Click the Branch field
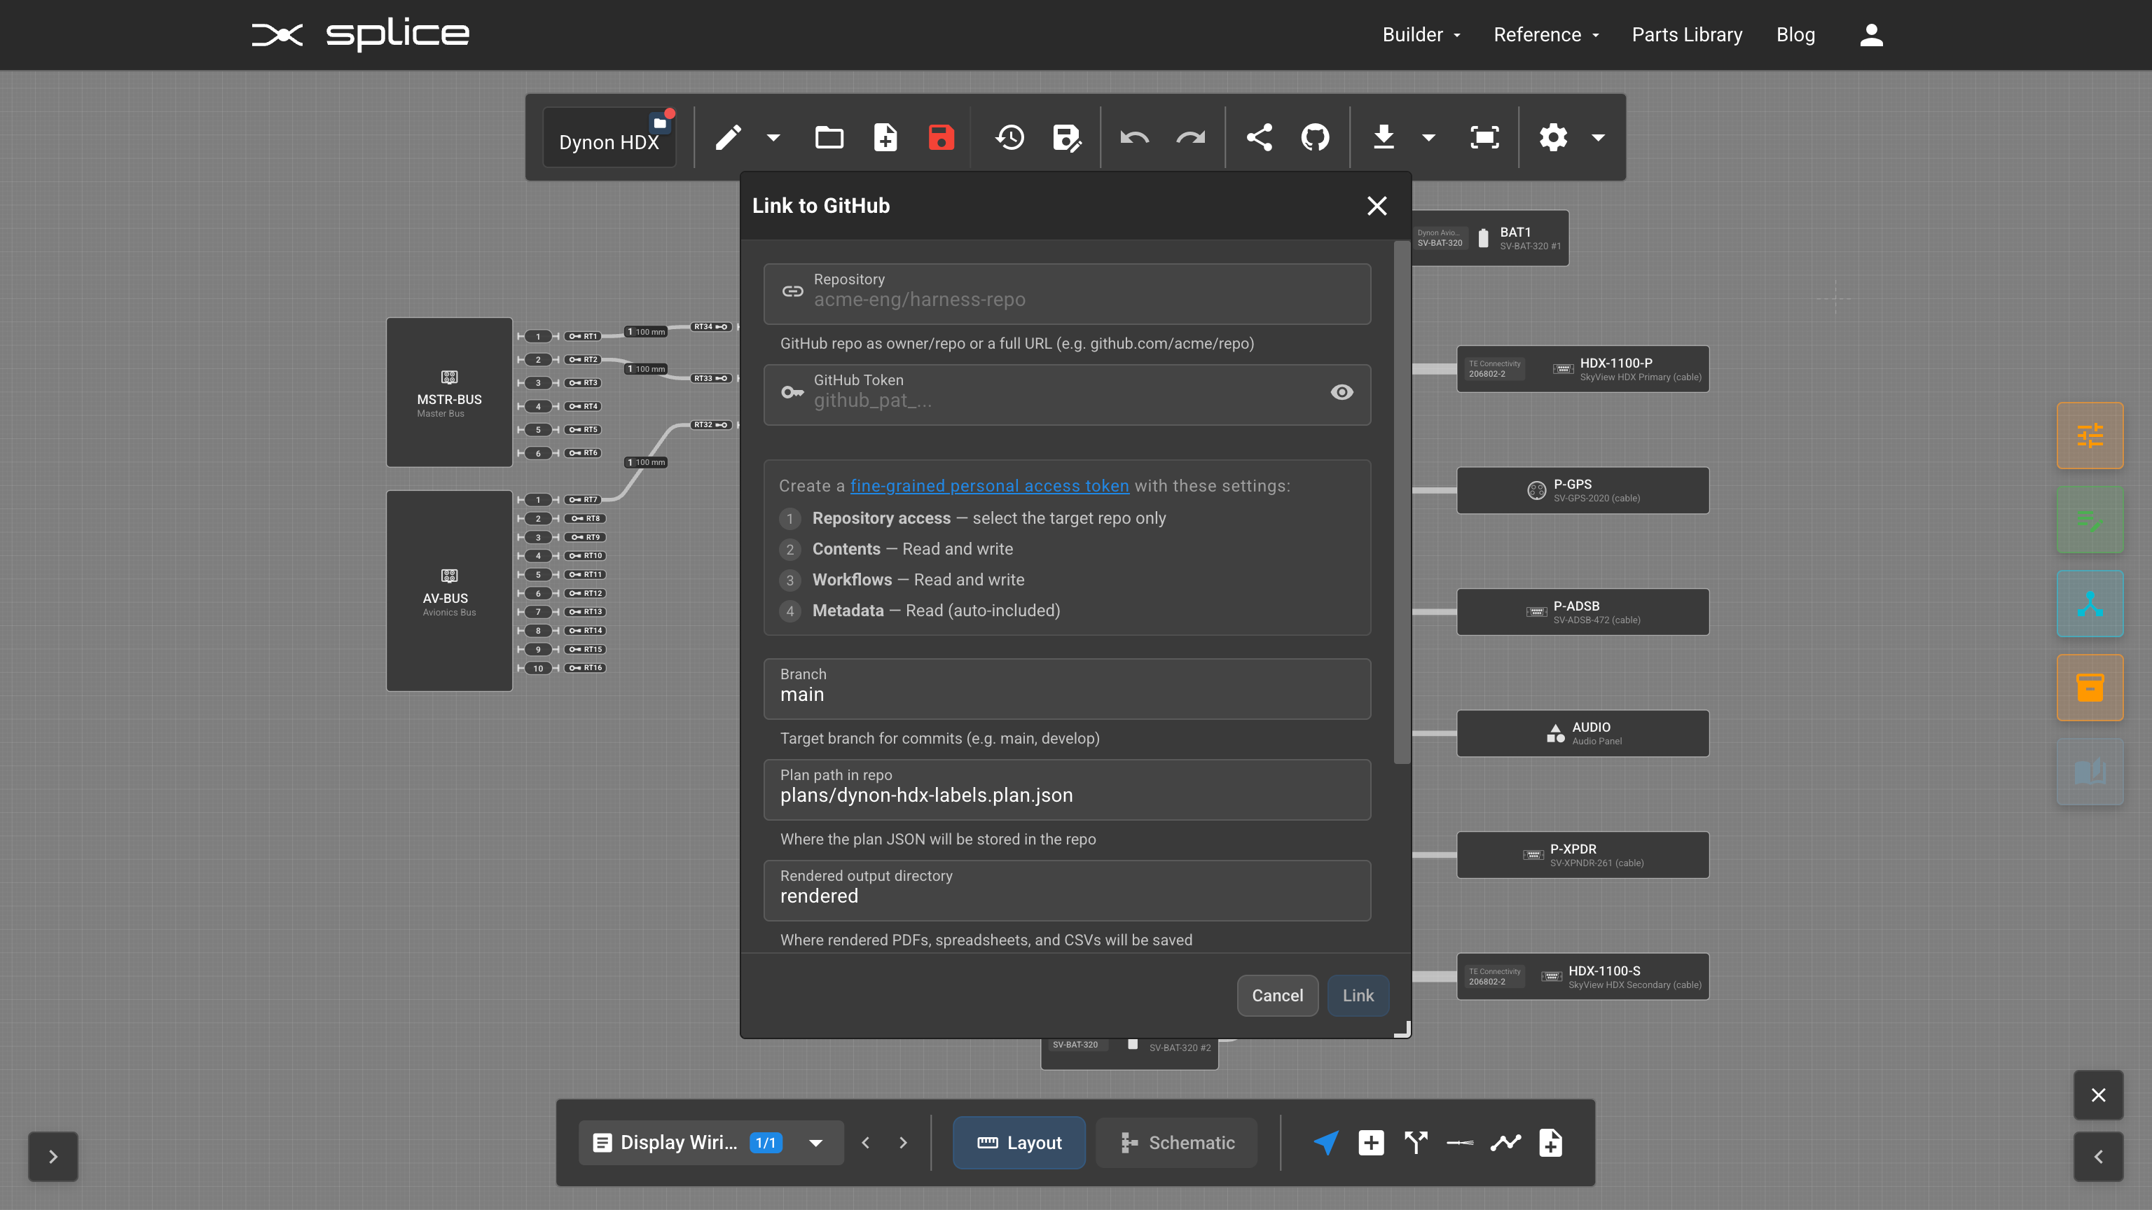The width and height of the screenshot is (2152, 1210). [x=1067, y=688]
